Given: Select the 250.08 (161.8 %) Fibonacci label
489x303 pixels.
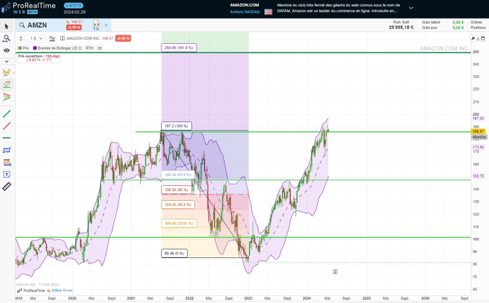Looking at the screenshot, I should tap(179, 48).
